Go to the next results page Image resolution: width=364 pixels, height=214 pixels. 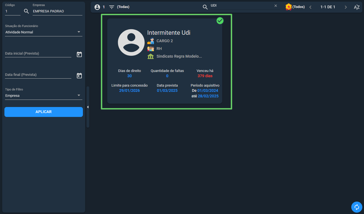[x=345, y=7]
